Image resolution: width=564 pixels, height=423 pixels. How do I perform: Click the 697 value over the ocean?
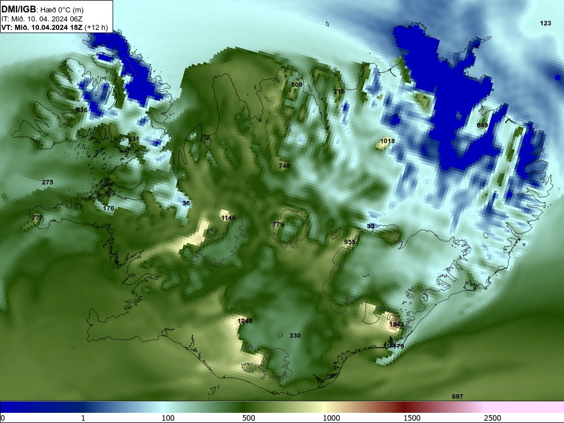coord(457,396)
